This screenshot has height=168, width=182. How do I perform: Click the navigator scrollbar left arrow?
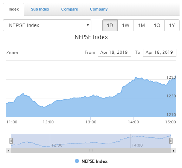[8, 151]
